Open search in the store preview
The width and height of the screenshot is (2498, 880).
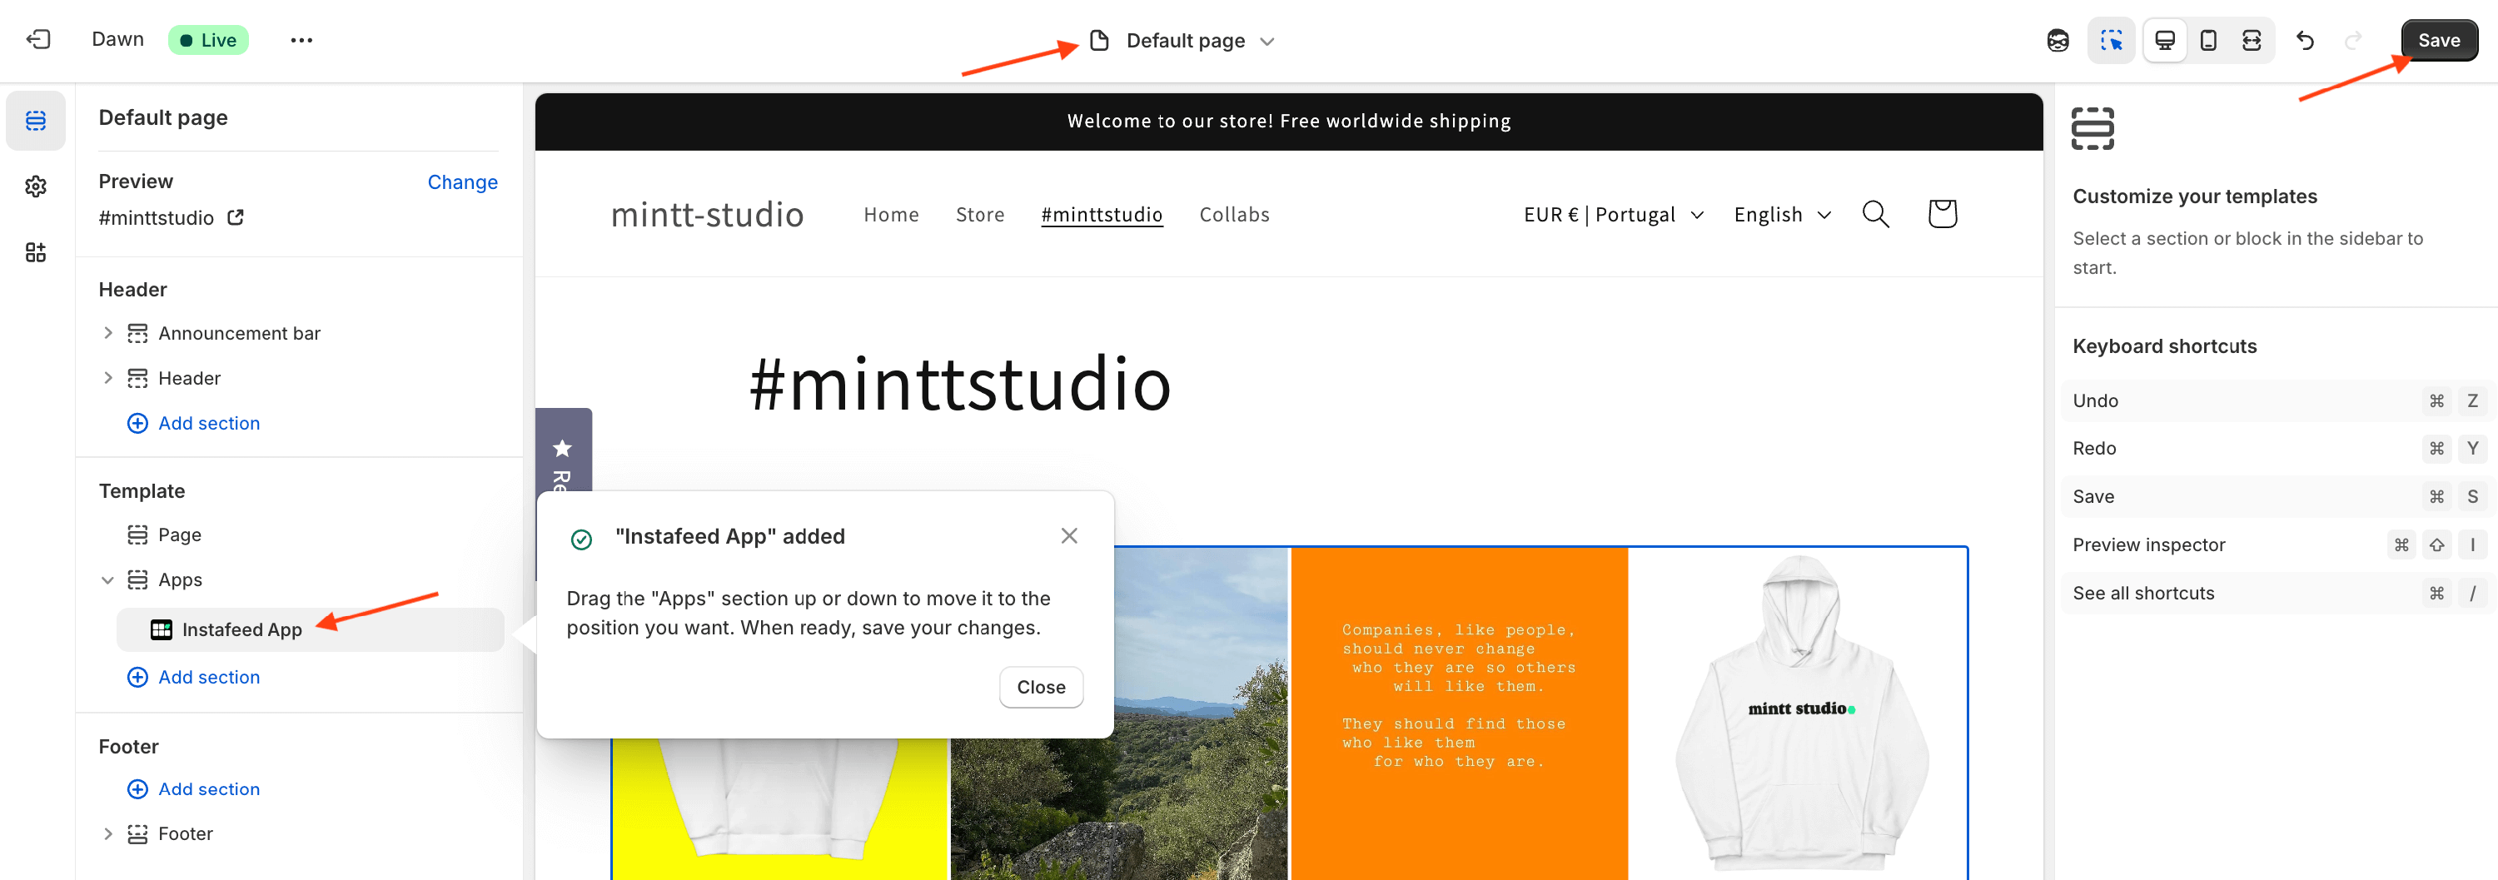click(x=1875, y=214)
